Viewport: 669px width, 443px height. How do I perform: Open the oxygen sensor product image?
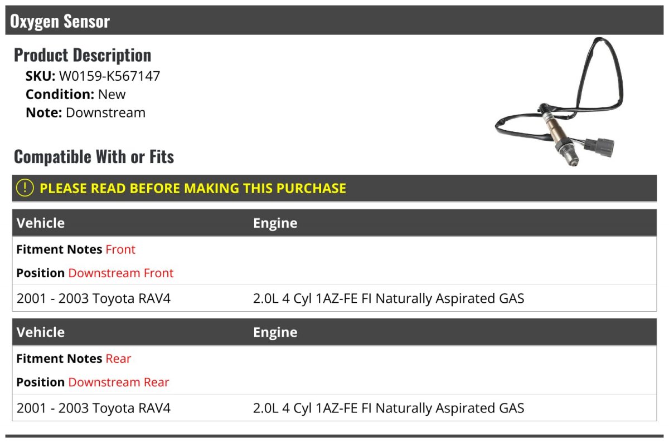pyautogui.click(x=559, y=102)
